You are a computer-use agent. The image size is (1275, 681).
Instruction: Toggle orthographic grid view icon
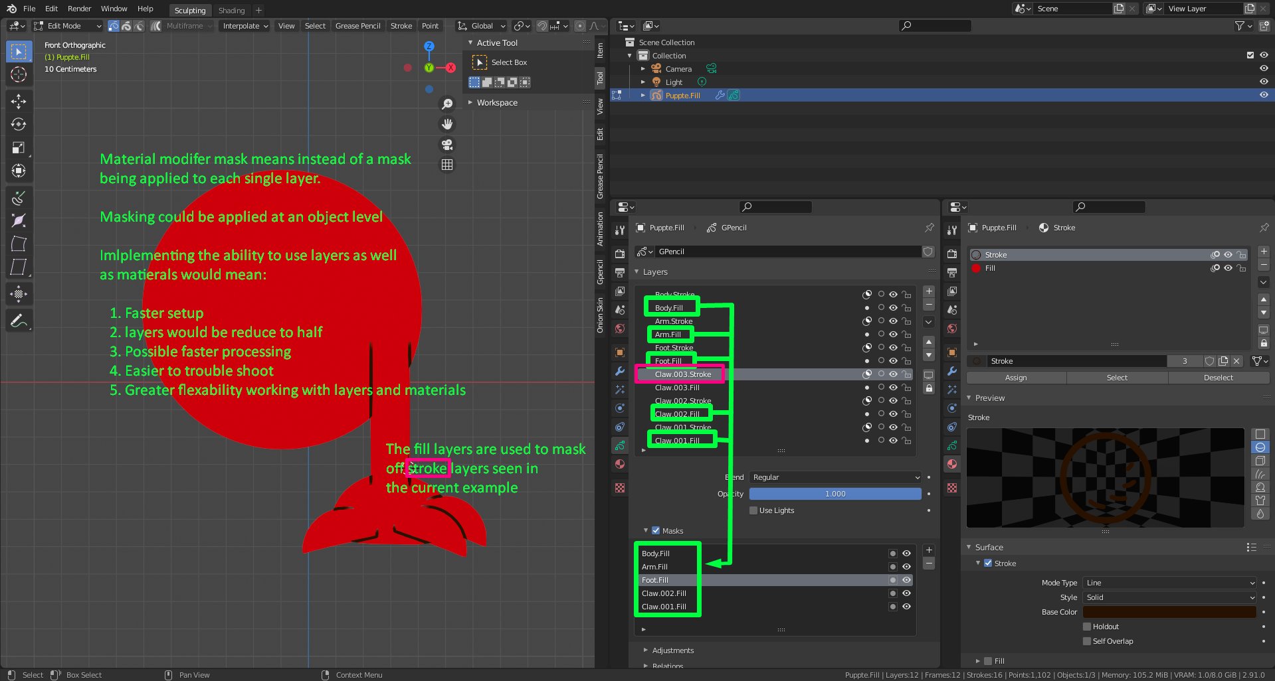coord(447,165)
